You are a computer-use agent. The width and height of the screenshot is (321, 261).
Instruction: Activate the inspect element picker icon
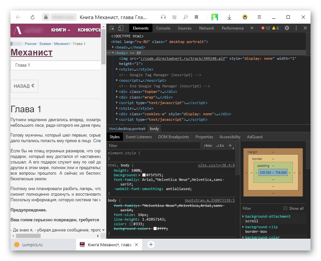(x=112, y=28)
